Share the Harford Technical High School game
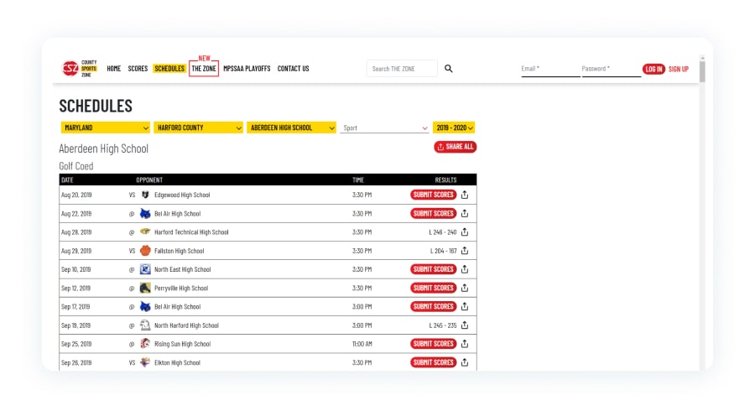 (465, 232)
